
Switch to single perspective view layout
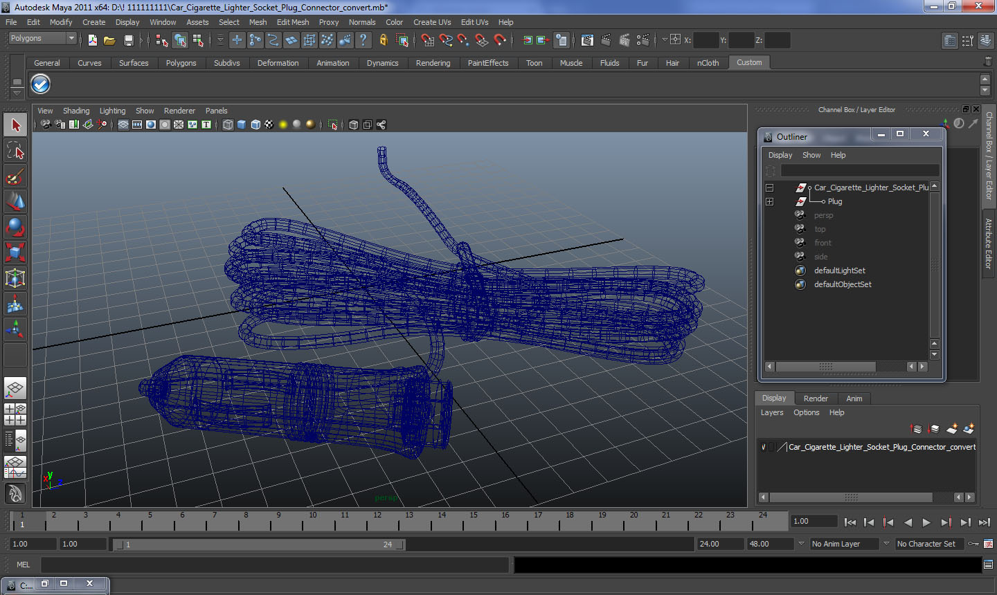pyautogui.click(x=15, y=388)
